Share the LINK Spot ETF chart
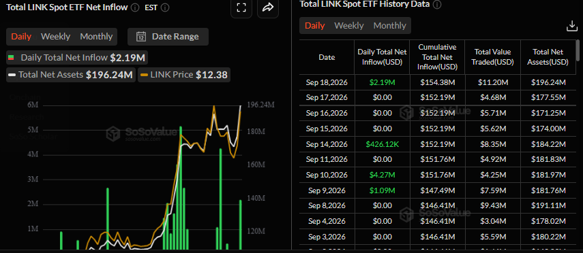 point(268,7)
